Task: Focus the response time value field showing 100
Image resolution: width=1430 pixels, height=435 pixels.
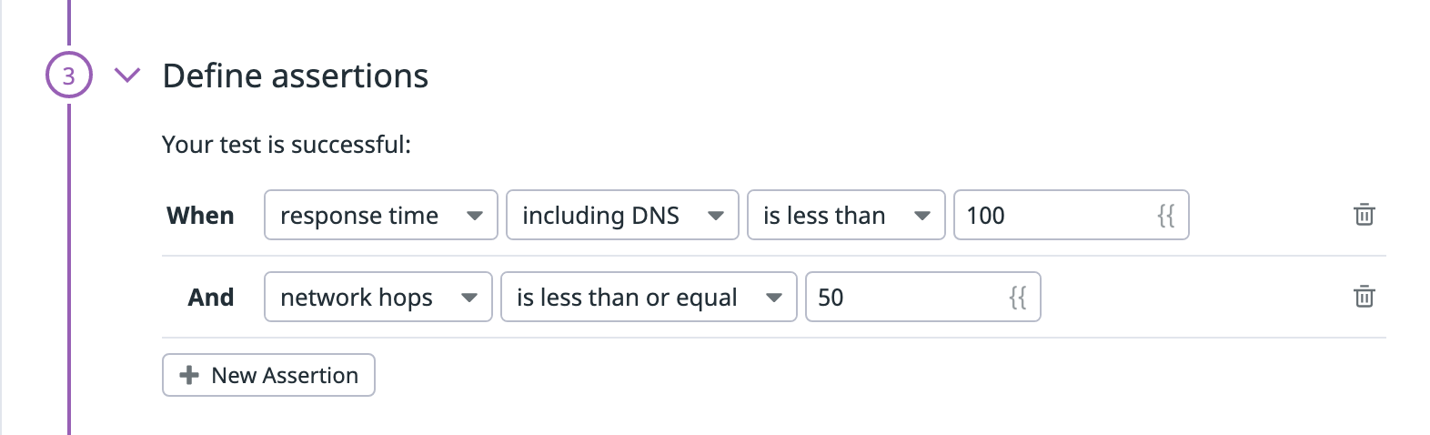Action: pos(1072,215)
